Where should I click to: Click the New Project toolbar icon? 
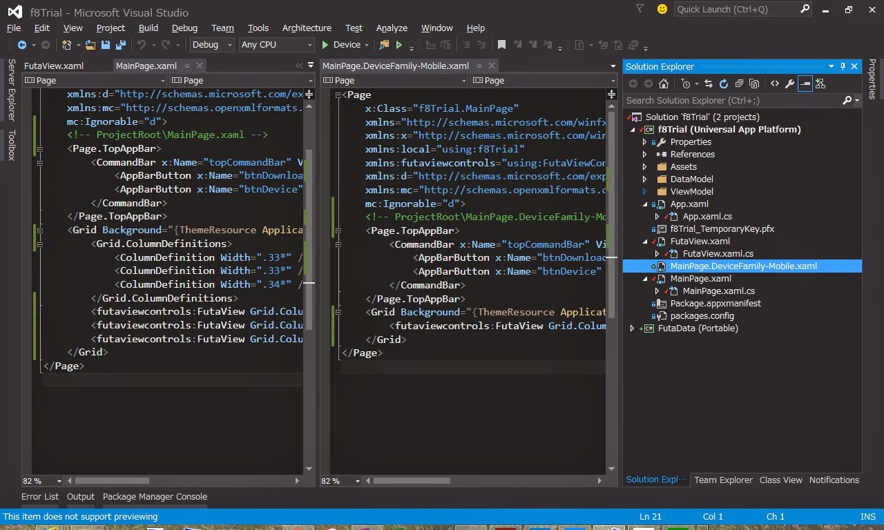coord(68,45)
